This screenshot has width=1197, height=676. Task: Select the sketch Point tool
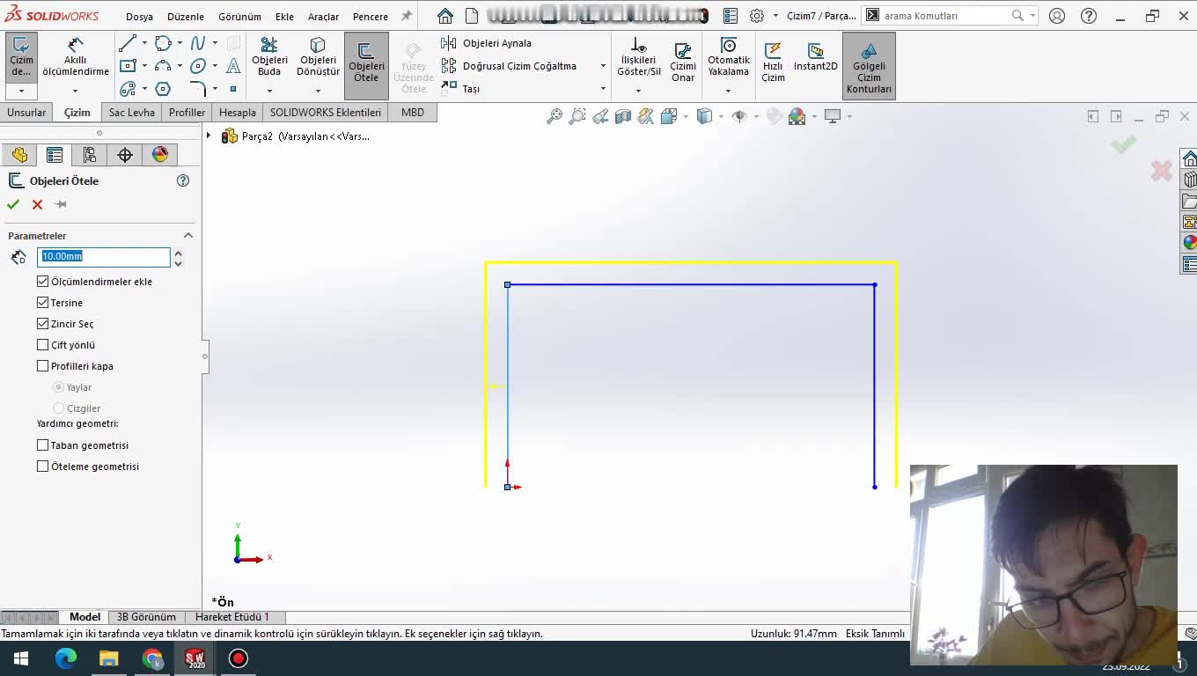coord(233,89)
